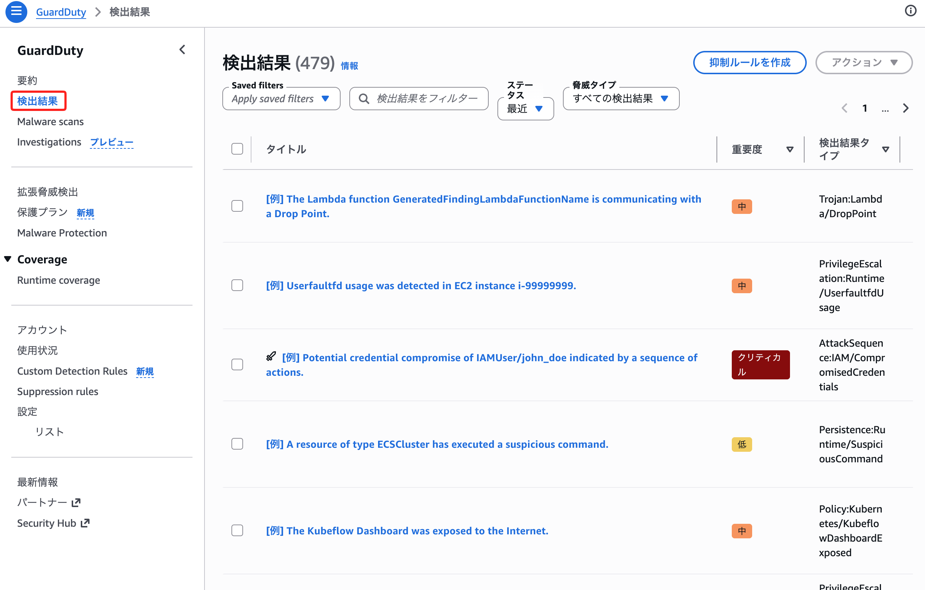Collapse the Coverage section triangle

(x=8, y=259)
